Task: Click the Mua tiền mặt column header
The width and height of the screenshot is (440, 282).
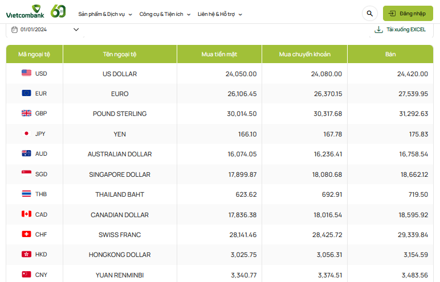Action: 219,54
